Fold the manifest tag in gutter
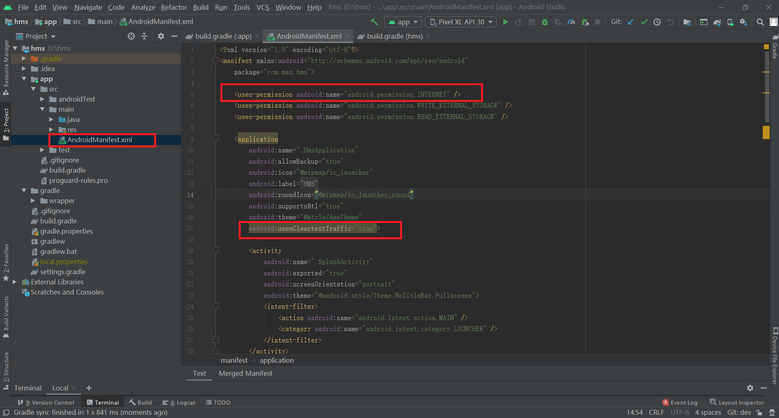 (216, 61)
